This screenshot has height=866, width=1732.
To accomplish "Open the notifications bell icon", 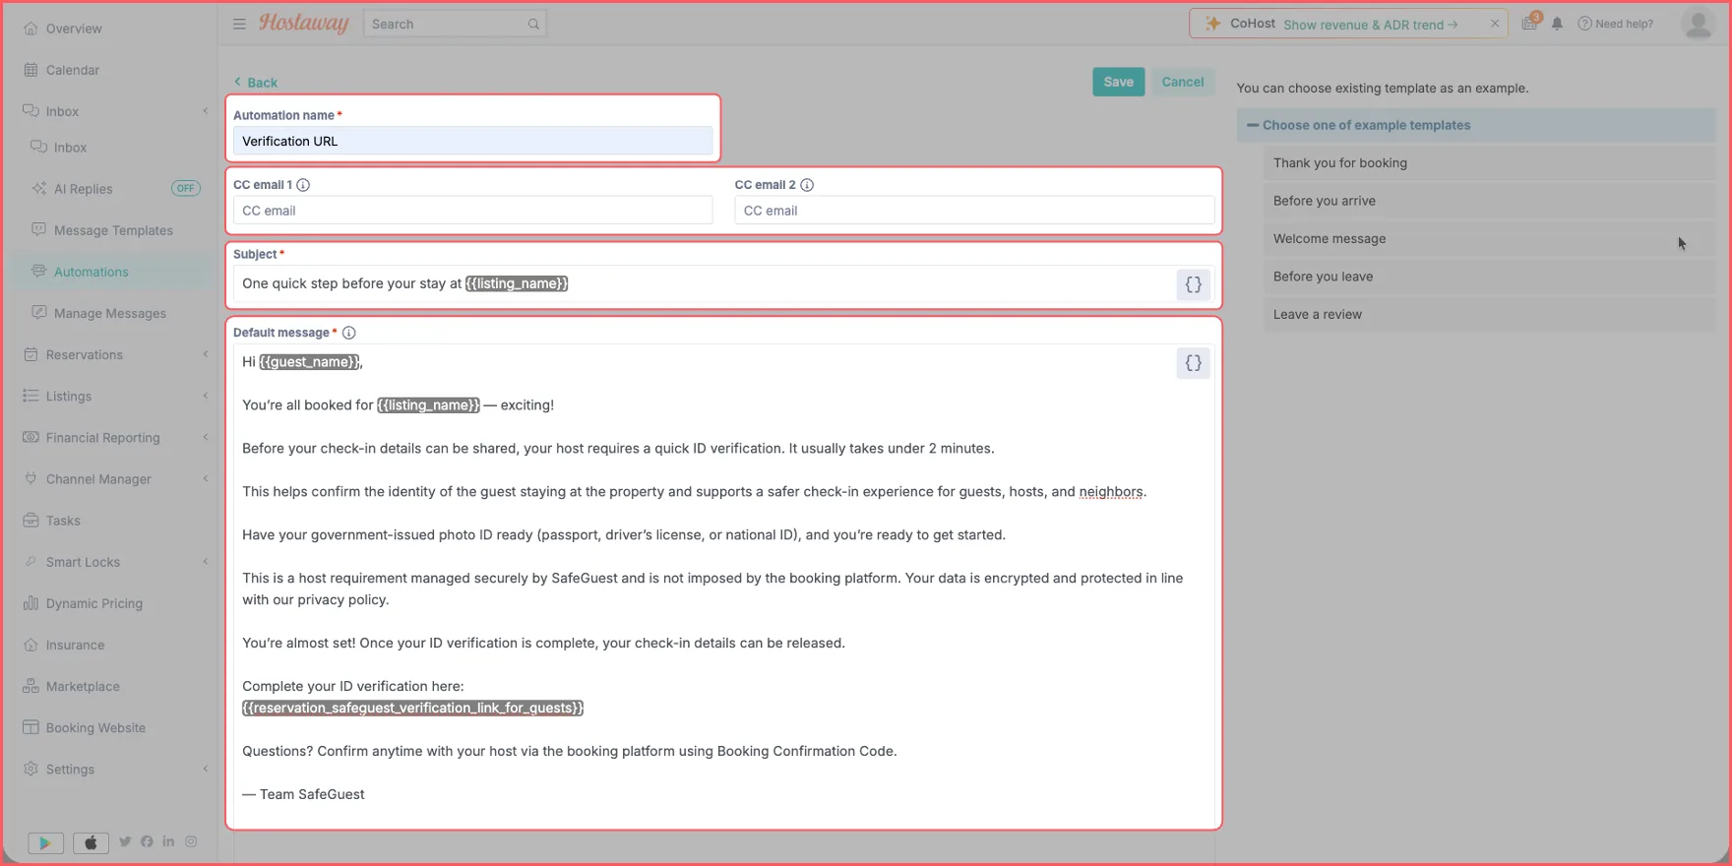I will tap(1557, 24).
